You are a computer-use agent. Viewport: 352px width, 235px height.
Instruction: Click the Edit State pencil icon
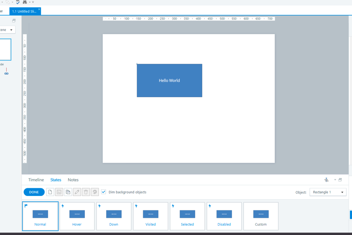tap(77, 192)
